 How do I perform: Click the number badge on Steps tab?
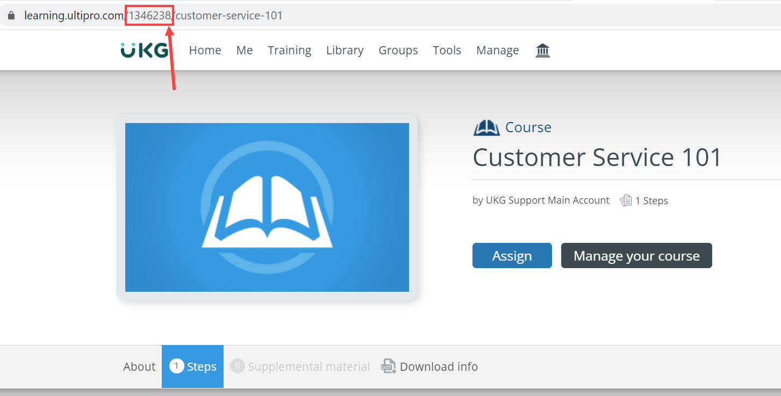[x=176, y=366]
